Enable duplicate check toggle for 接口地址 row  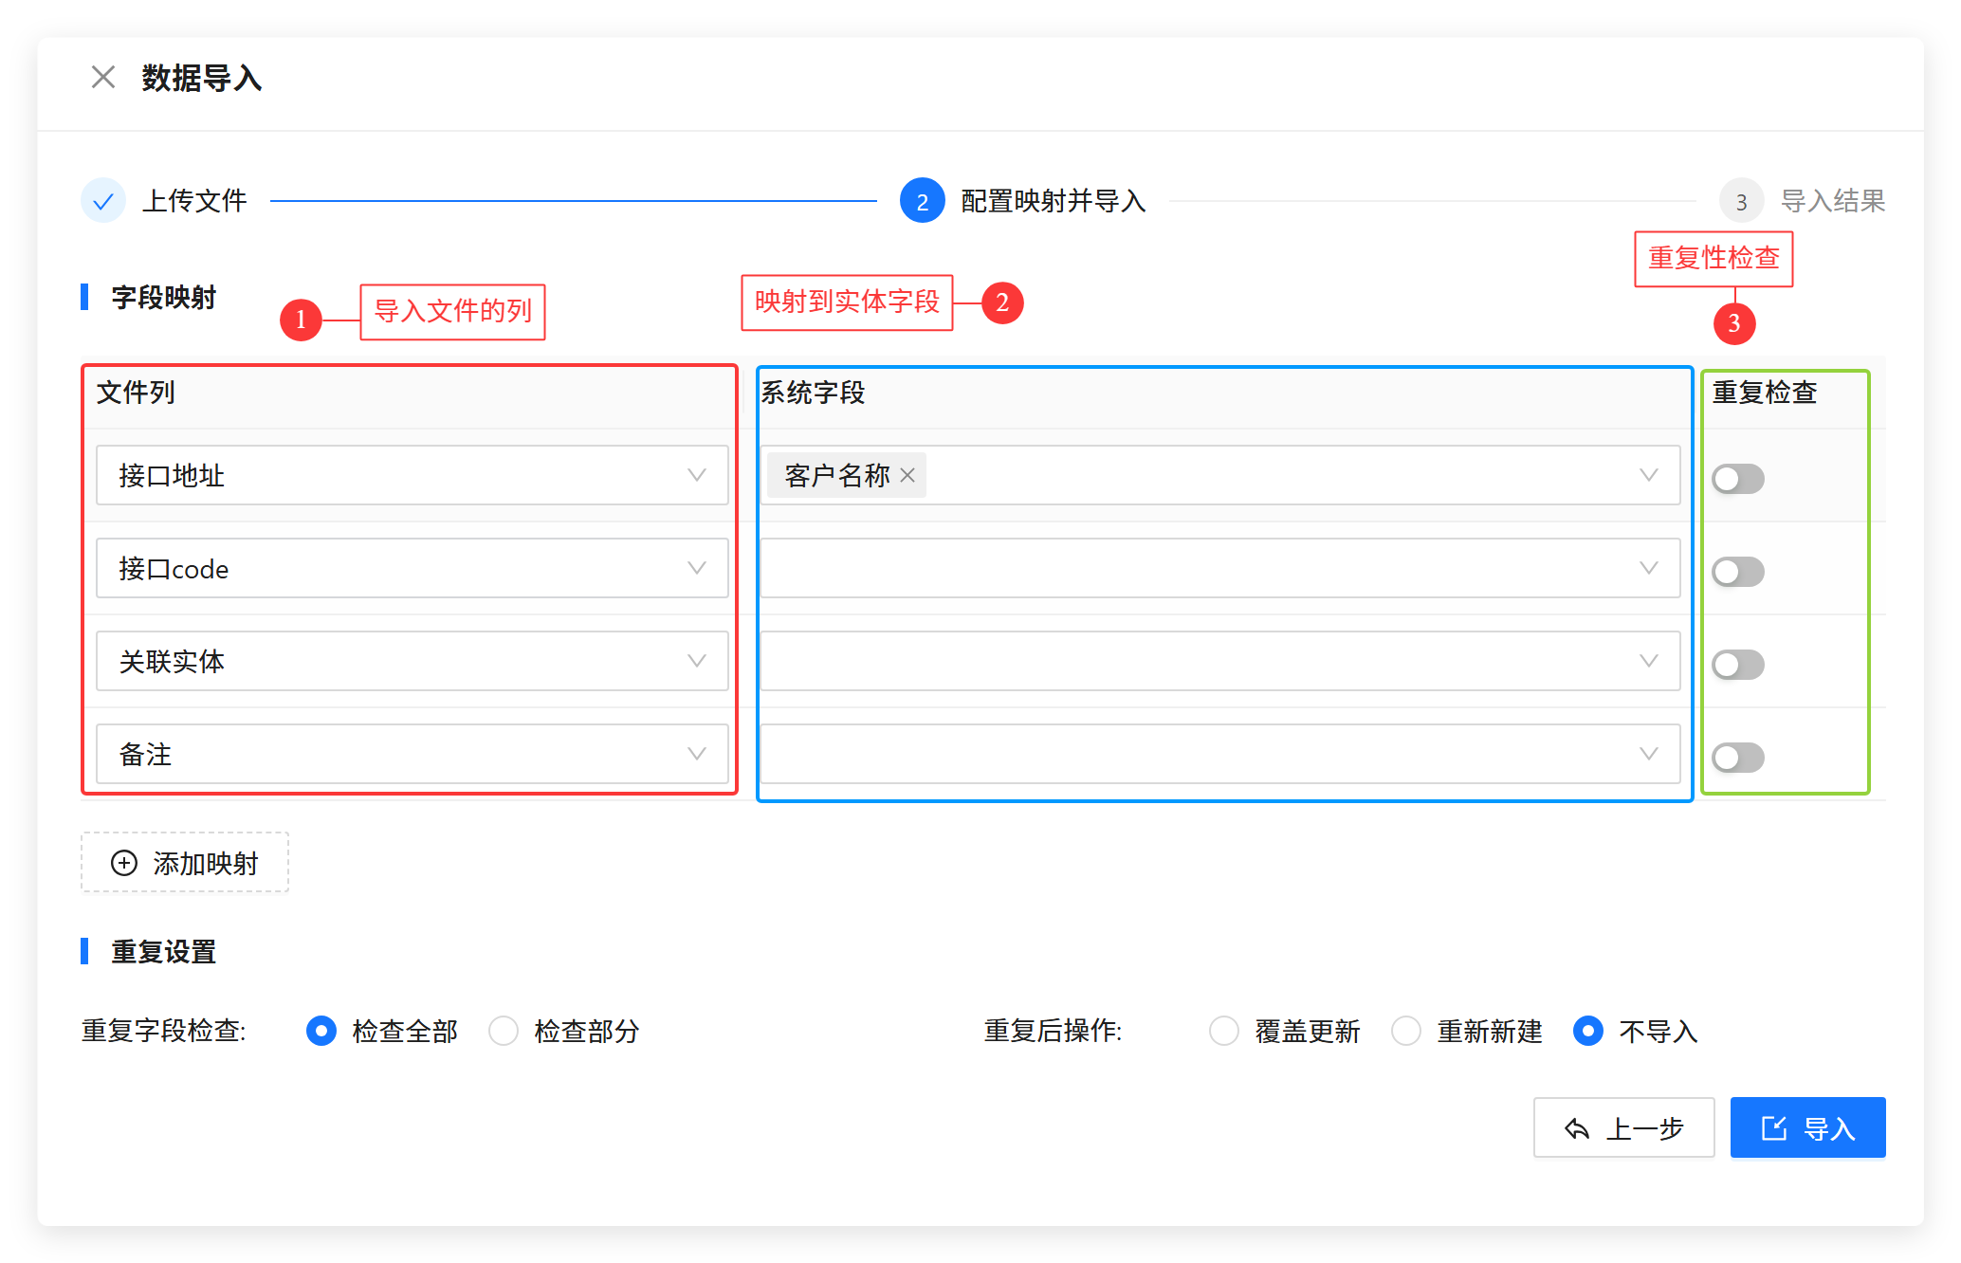click(x=1737, y=479)
